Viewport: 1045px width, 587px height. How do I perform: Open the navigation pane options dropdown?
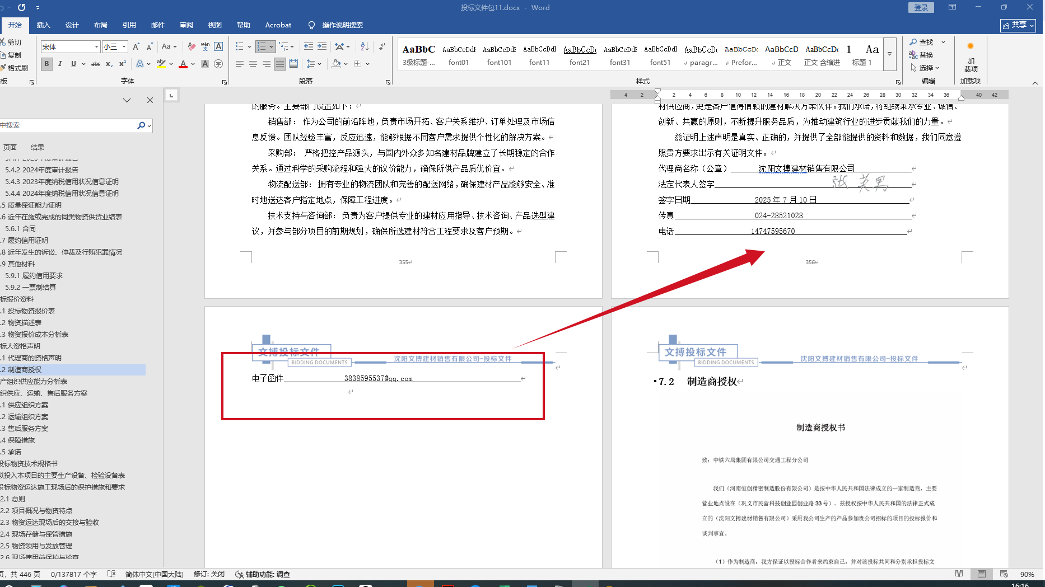click(127, 100)
